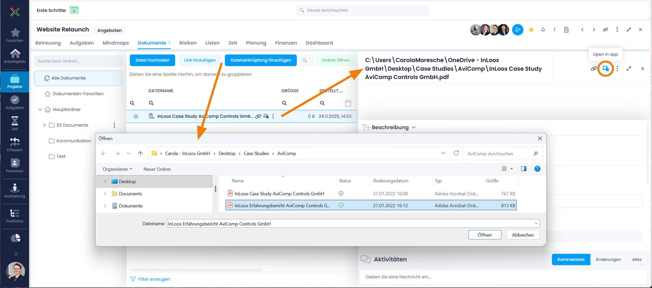Go to Arbeitsplatz in the sidebar

[x=15, y=56]
